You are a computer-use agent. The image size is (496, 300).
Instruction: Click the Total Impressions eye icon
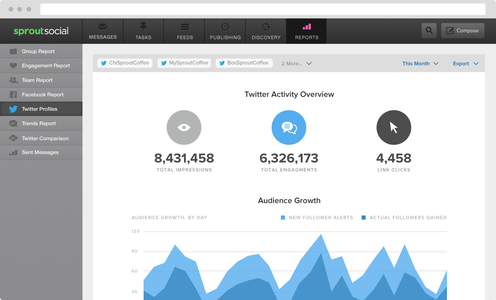tap(184, 127)
